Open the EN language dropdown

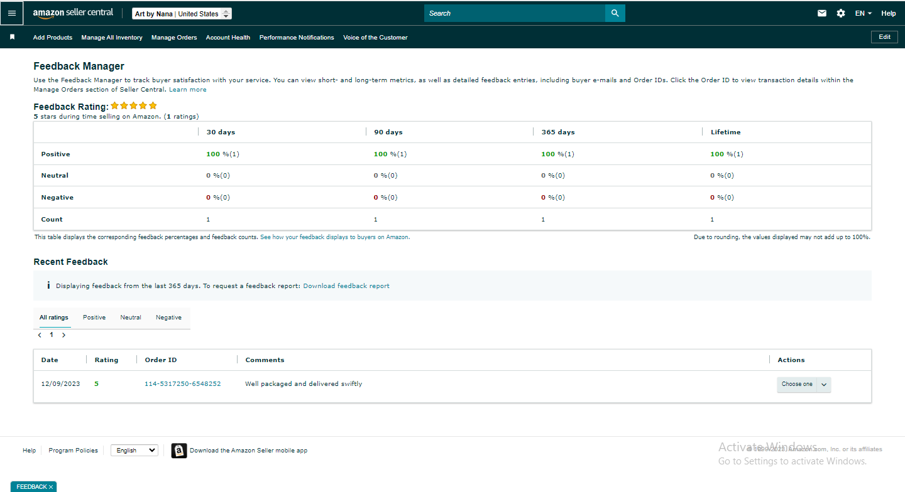863,13
